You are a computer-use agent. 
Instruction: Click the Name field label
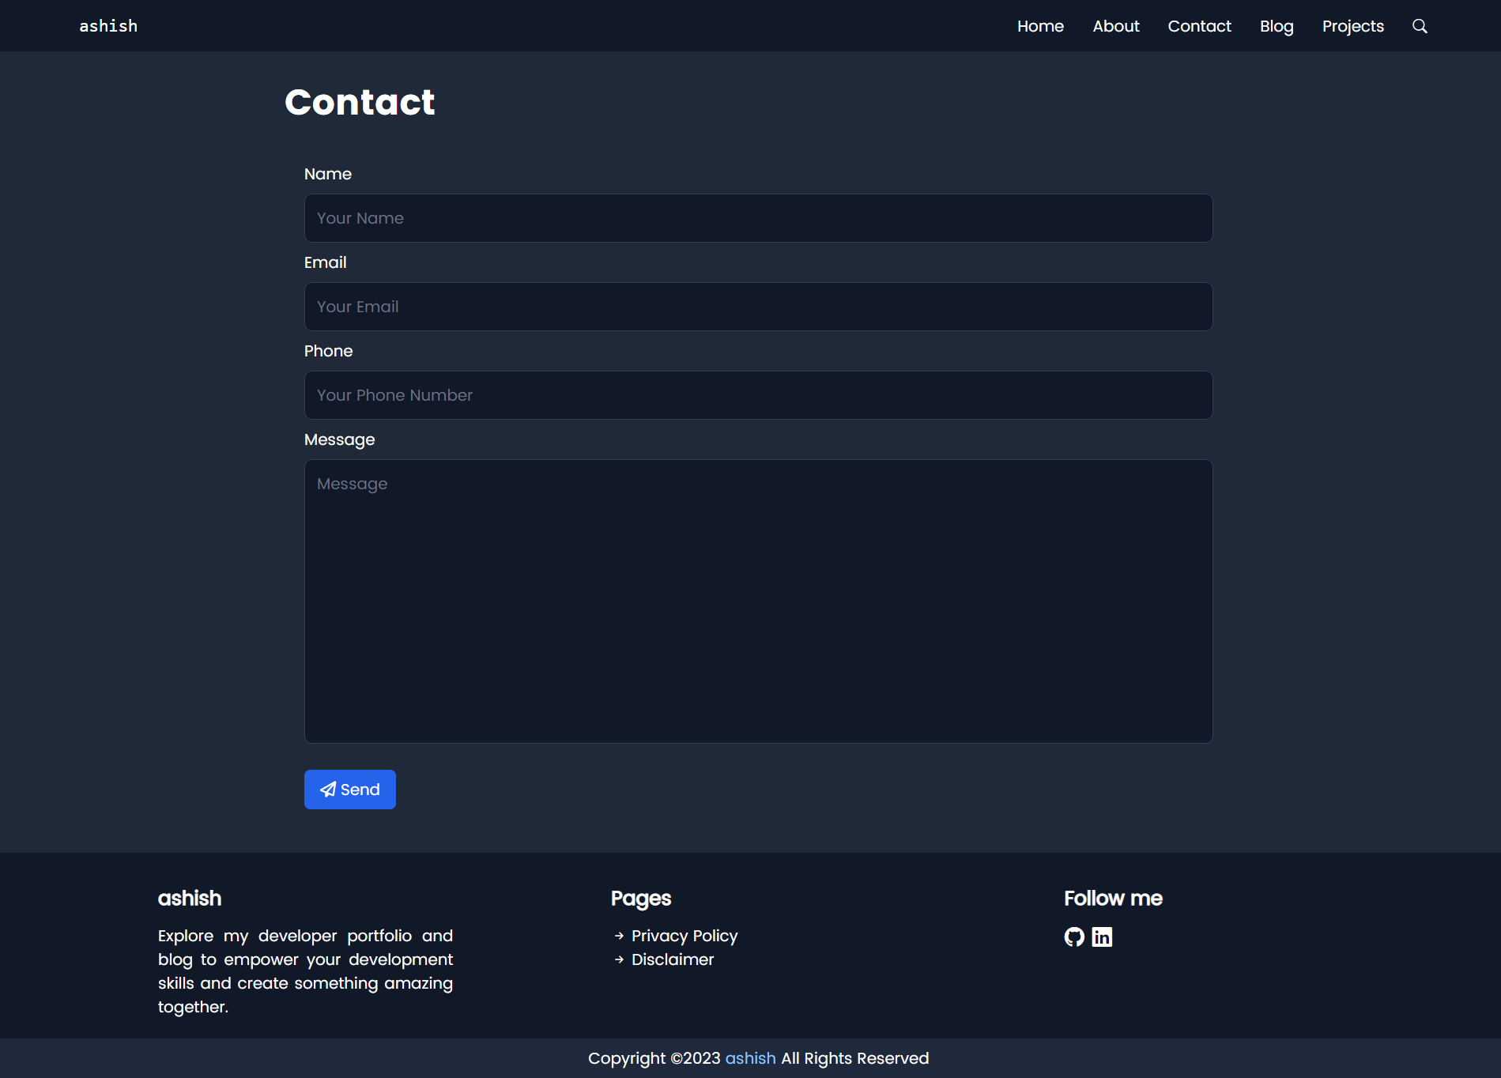point(328,174)
